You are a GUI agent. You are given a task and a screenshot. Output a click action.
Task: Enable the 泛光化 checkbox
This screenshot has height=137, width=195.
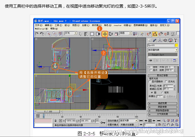coord(166,82)
